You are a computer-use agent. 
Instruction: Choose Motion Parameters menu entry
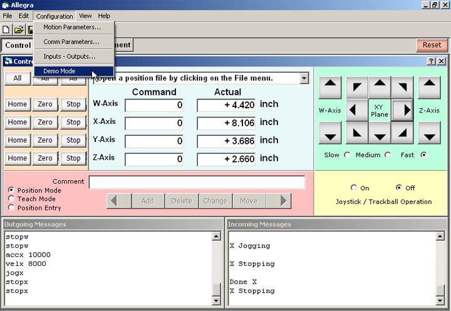pos(74,28)
